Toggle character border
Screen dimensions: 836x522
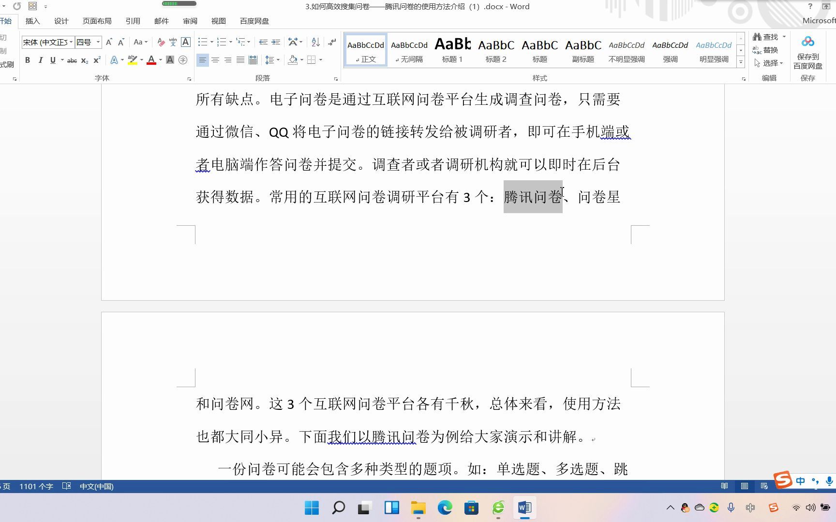[185, 42]
